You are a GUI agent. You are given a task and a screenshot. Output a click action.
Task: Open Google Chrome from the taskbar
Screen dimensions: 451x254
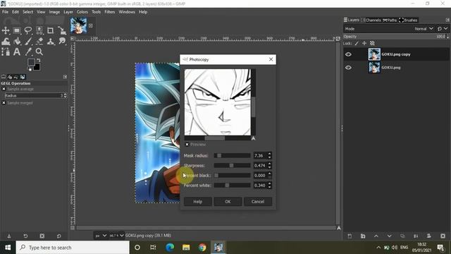click(x=202, y=248)
